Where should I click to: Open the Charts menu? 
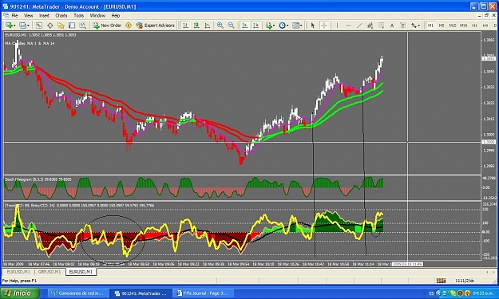[x=61, y=16]
